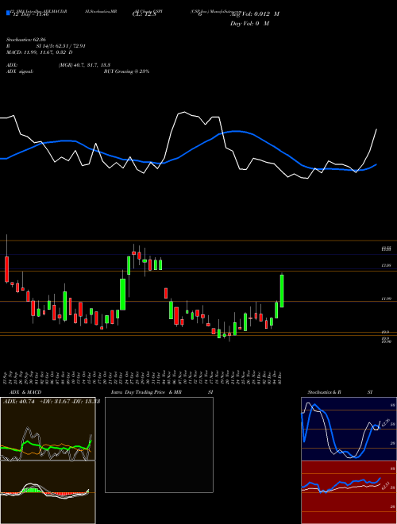Click the SI 14/3: 62.51 / 72.91 value
This screenshot has height=524, width=397.
[61, 46]
